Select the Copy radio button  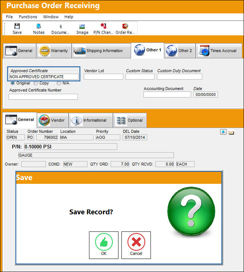36,83
